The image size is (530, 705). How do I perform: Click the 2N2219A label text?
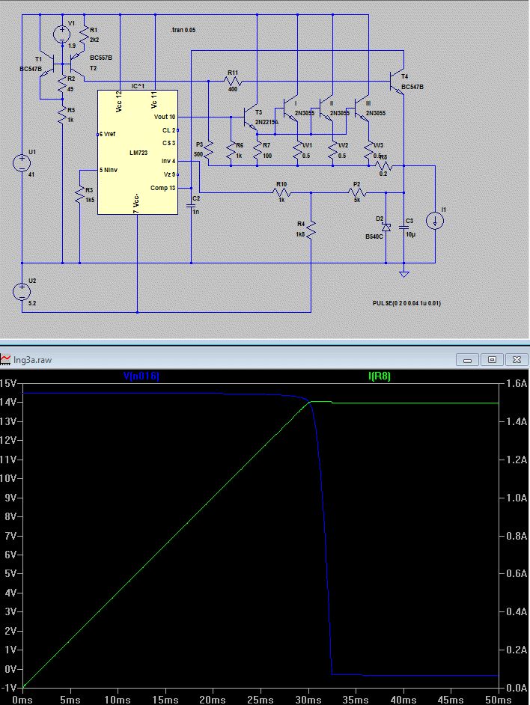(266, 122)
